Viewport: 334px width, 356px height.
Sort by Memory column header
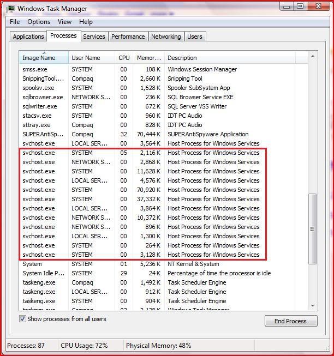pos(149,58)
